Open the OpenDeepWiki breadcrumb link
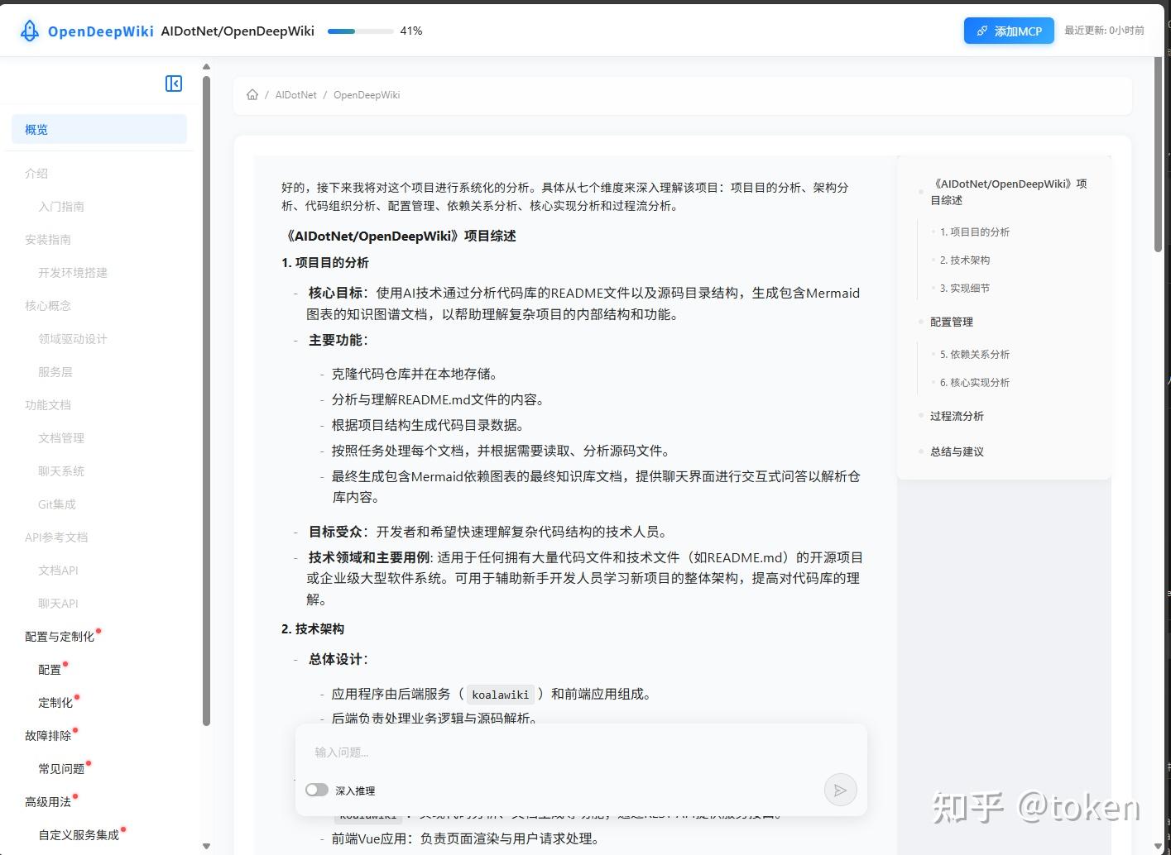This screenshot has height=855, width=1171. click(x=367, y=94)
